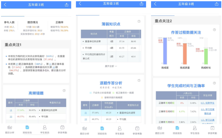This screenshot has width=222, height=138.
Task: Switch to 学生报告 tab in left screen
Action: tap(45, 130)
